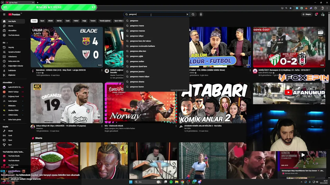The image size is (330, 185).
Task: Open options menu for GENİŞ ÖZET video
Action: (324, 70)
